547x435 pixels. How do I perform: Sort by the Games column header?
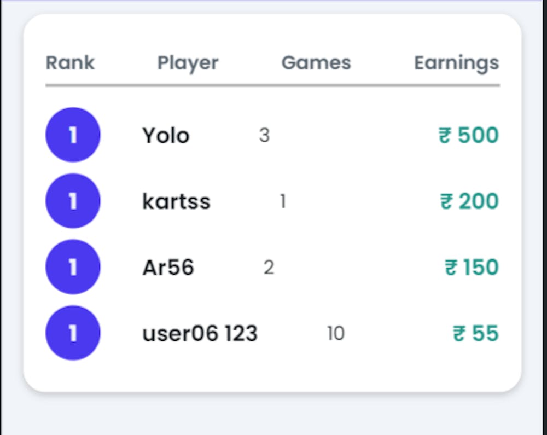tap(316, 62)
